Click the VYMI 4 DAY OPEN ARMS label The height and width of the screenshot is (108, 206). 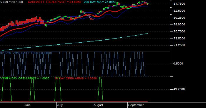tap(25, 78)
